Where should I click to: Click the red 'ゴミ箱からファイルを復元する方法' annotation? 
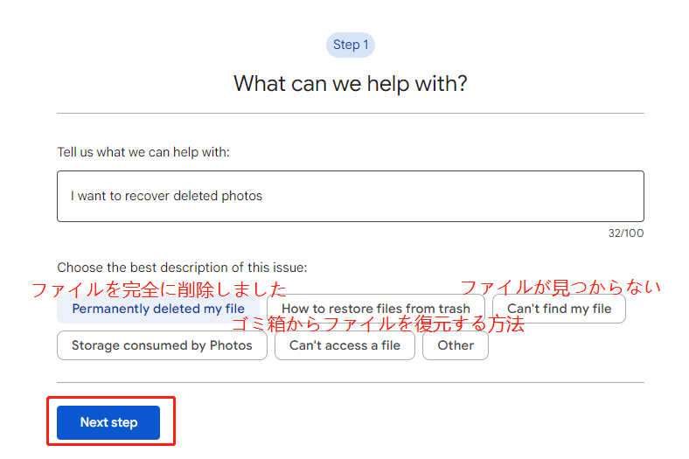(378, 325)
